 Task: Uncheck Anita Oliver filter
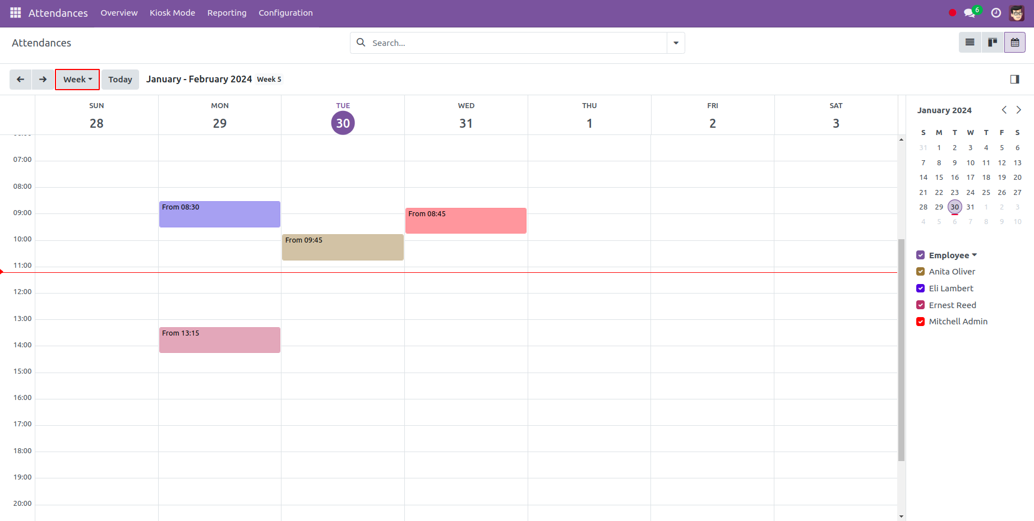tap(921, 272)
